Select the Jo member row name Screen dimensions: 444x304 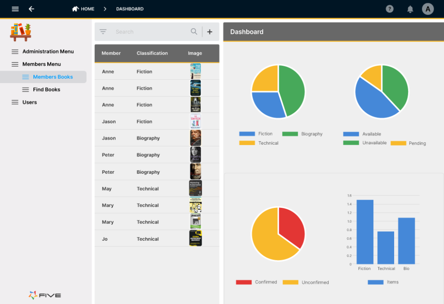click(x=105, y=239)
